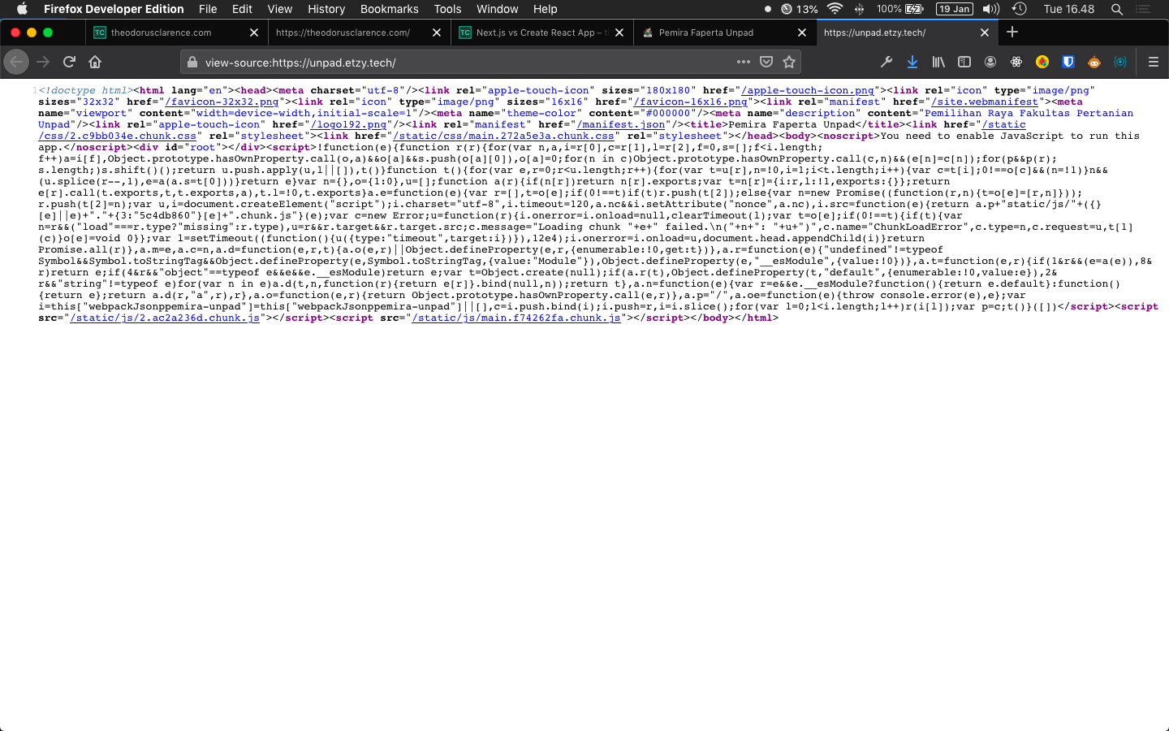
Task: Save the page to Pocket
Action: click(766, 62)
